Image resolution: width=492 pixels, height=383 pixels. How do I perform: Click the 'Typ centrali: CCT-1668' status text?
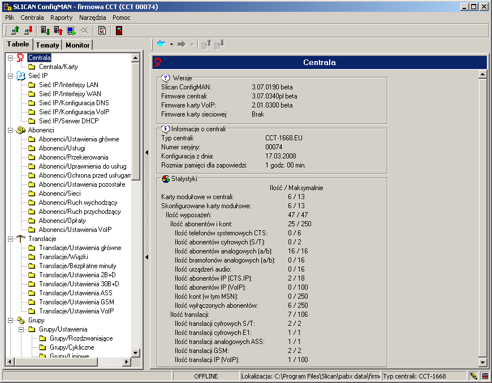414,376
